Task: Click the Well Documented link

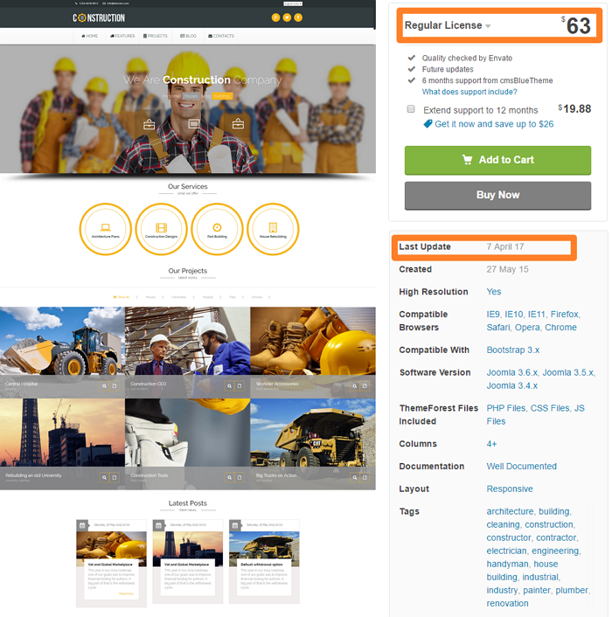Action: click(x=521, y=467)
